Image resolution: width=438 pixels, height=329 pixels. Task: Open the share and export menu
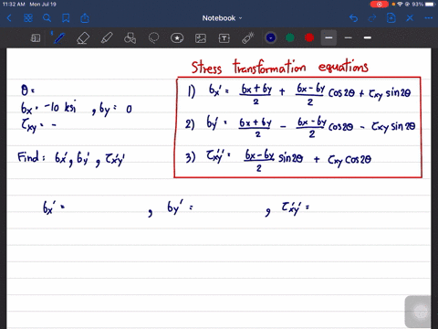[85, 18]
